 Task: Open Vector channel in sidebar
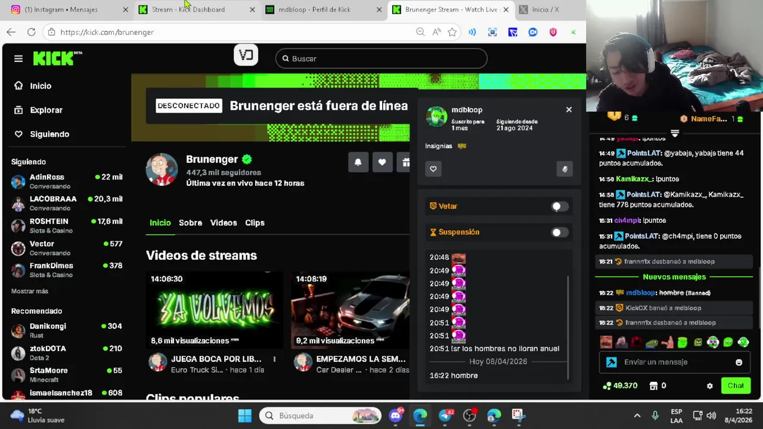pos(67,248)
